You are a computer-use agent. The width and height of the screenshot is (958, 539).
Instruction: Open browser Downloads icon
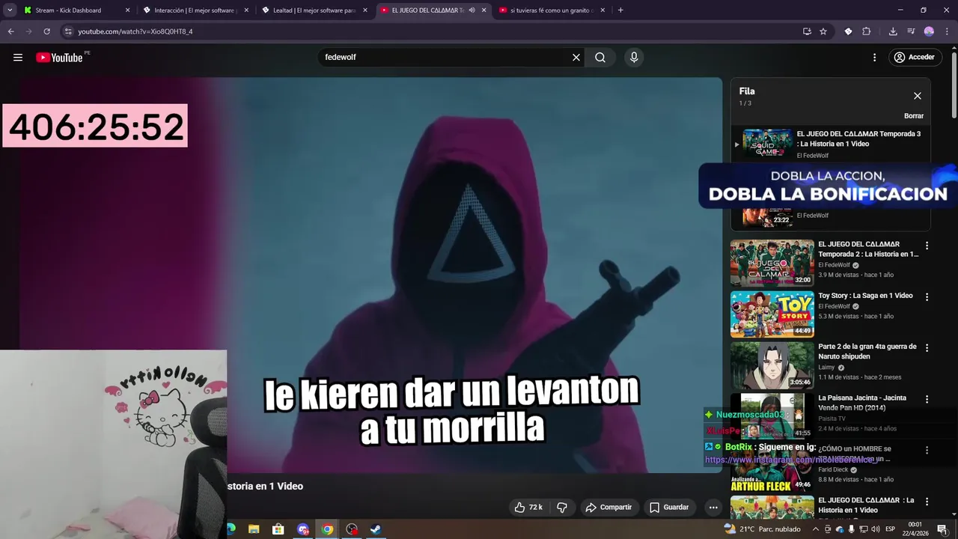click(893, 31)
